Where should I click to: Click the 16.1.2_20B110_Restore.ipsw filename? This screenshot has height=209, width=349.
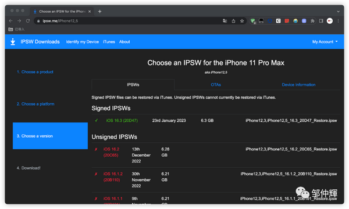pyautogui.click(x=289, y=174)
